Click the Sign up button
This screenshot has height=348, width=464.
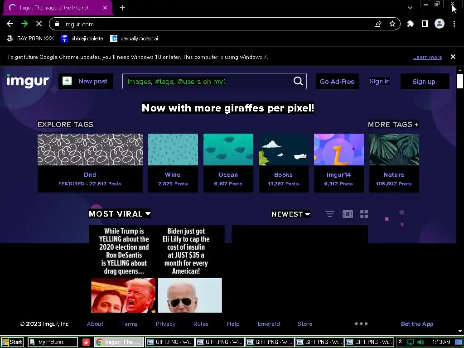pos(425,82)
